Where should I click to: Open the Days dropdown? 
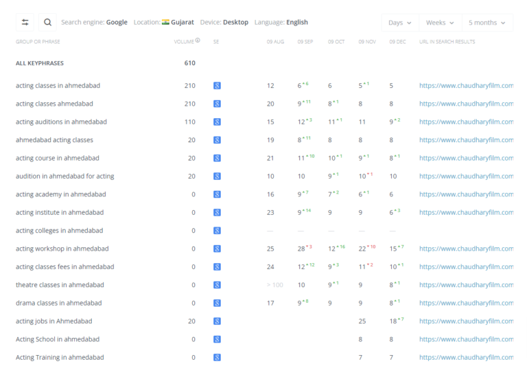400,23
